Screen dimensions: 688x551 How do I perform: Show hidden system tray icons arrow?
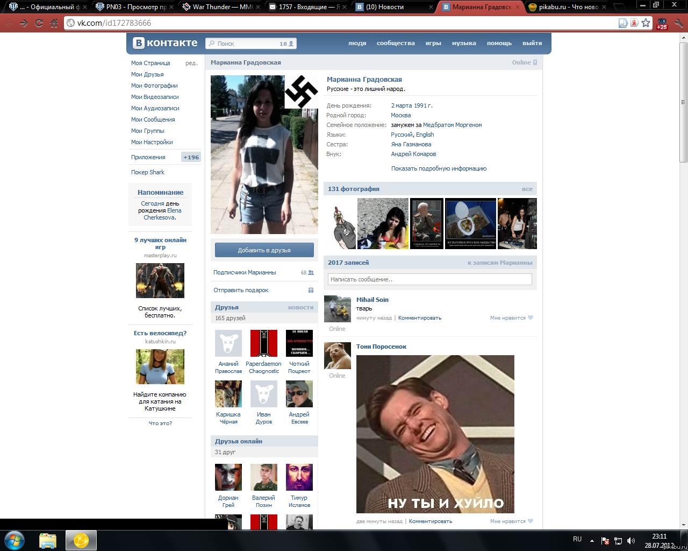[592, 541]
